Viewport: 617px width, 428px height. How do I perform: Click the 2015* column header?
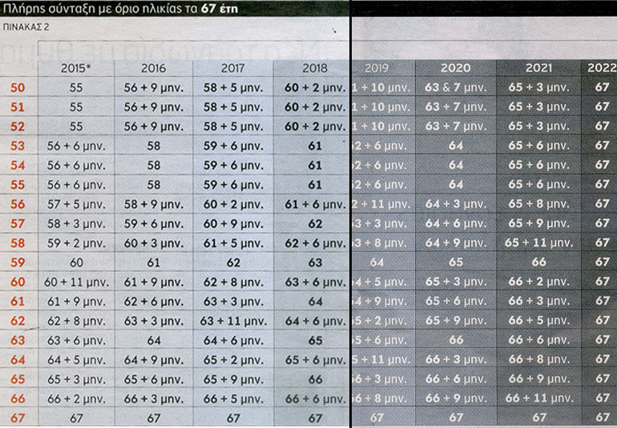click(76, 68)
